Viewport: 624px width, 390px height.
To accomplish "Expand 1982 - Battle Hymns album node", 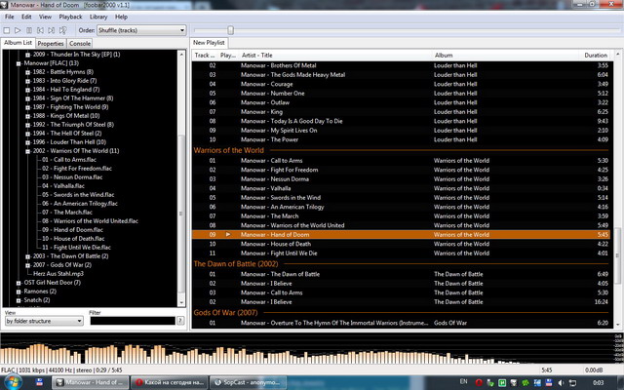I will click(27, 72).
